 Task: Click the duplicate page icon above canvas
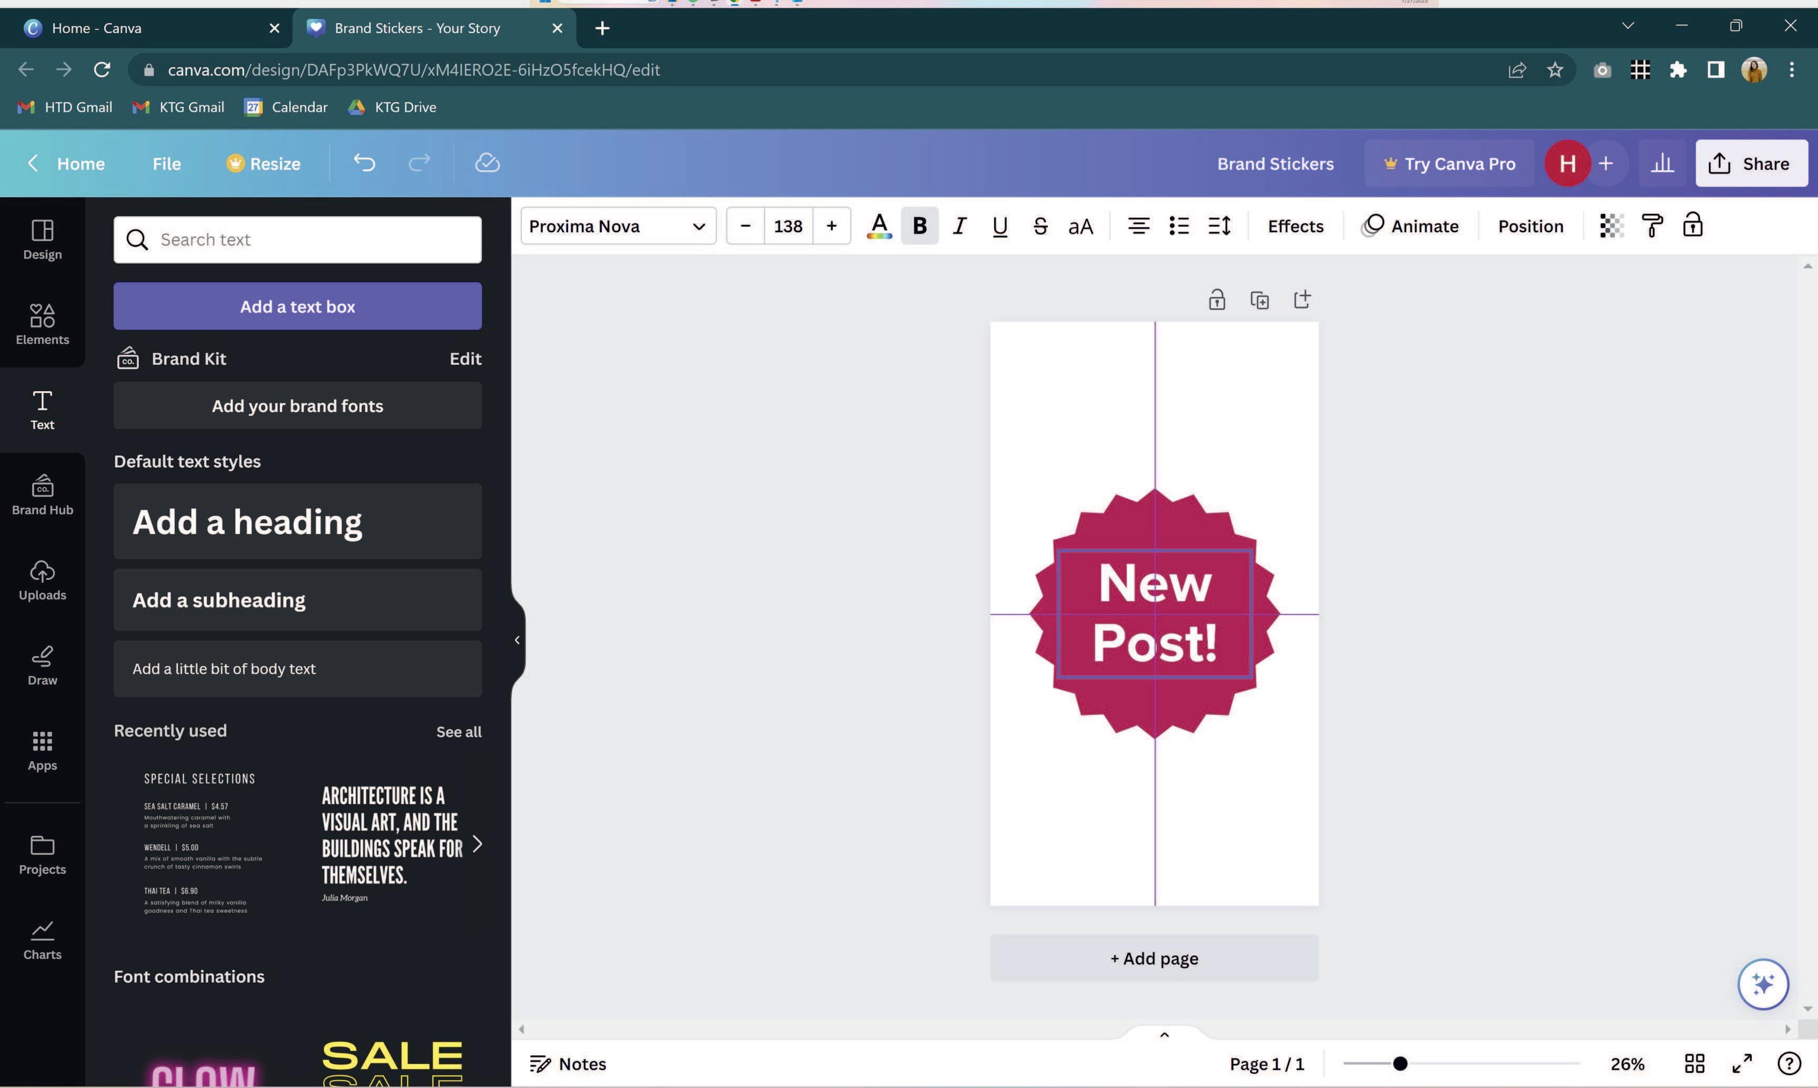[x=1259, y=300]
